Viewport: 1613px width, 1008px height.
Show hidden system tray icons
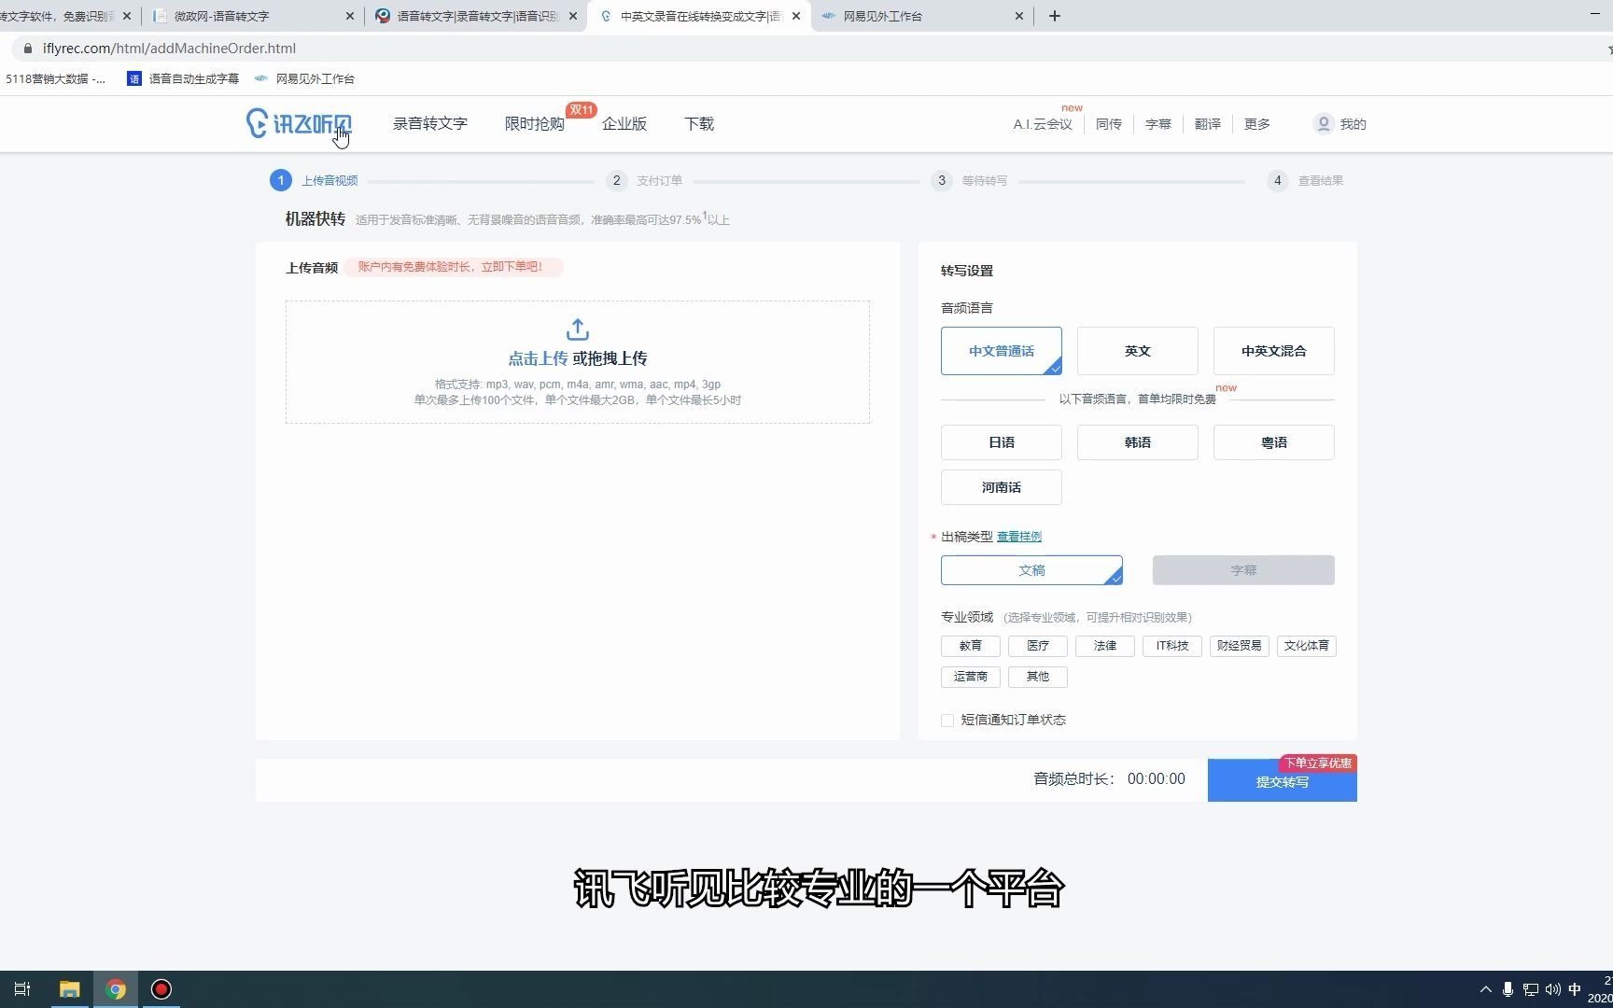pyautogui.click(x=1486, y=989)
